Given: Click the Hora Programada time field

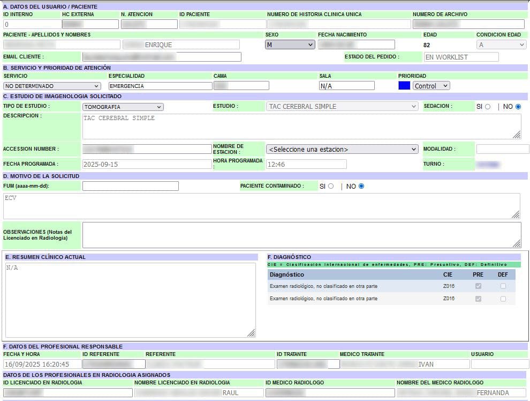Looking at the screenshot, I should [306, 164].
